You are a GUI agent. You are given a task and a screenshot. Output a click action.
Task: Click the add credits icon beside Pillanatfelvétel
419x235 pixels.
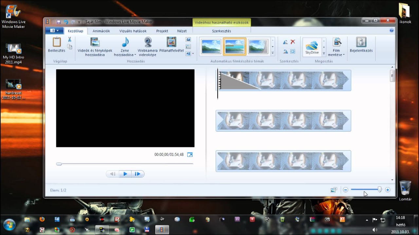click(x=188, y=54)
